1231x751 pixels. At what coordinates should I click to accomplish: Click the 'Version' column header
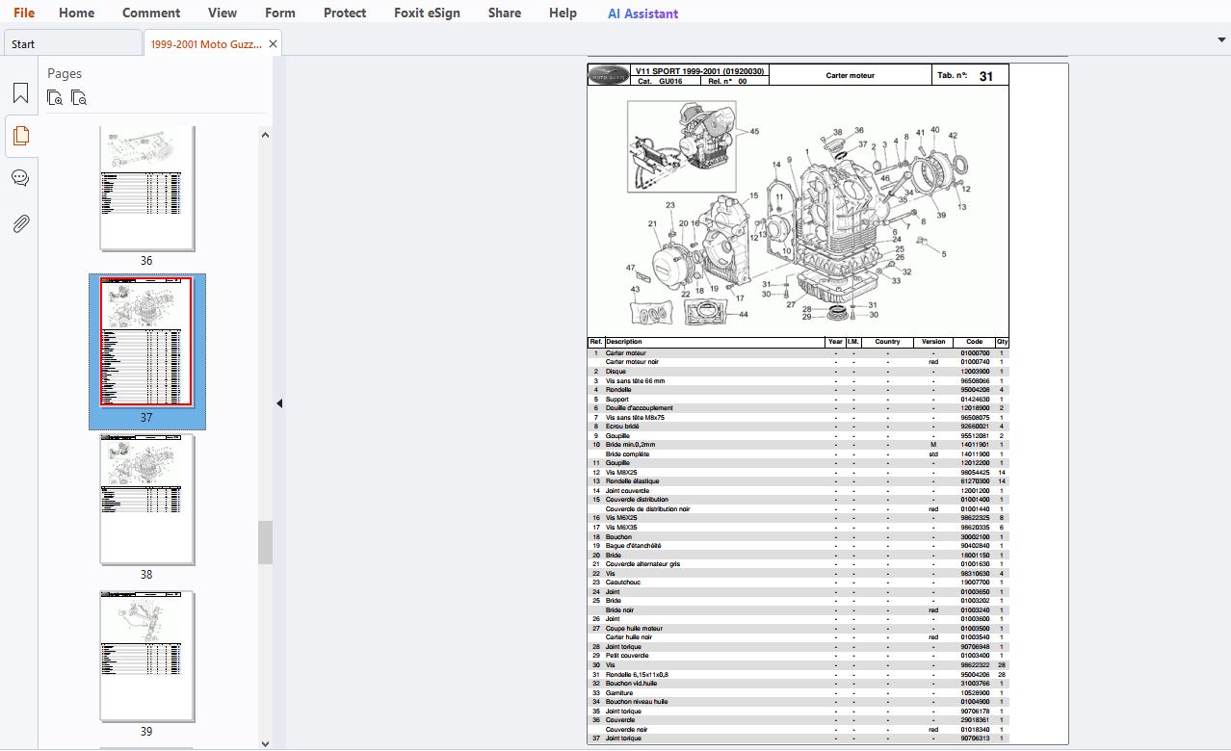pyautogui.click(x=933, y=342)
